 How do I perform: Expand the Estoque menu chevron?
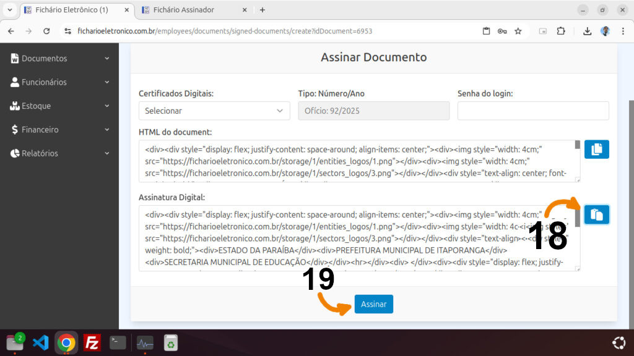tap(106, 106)
